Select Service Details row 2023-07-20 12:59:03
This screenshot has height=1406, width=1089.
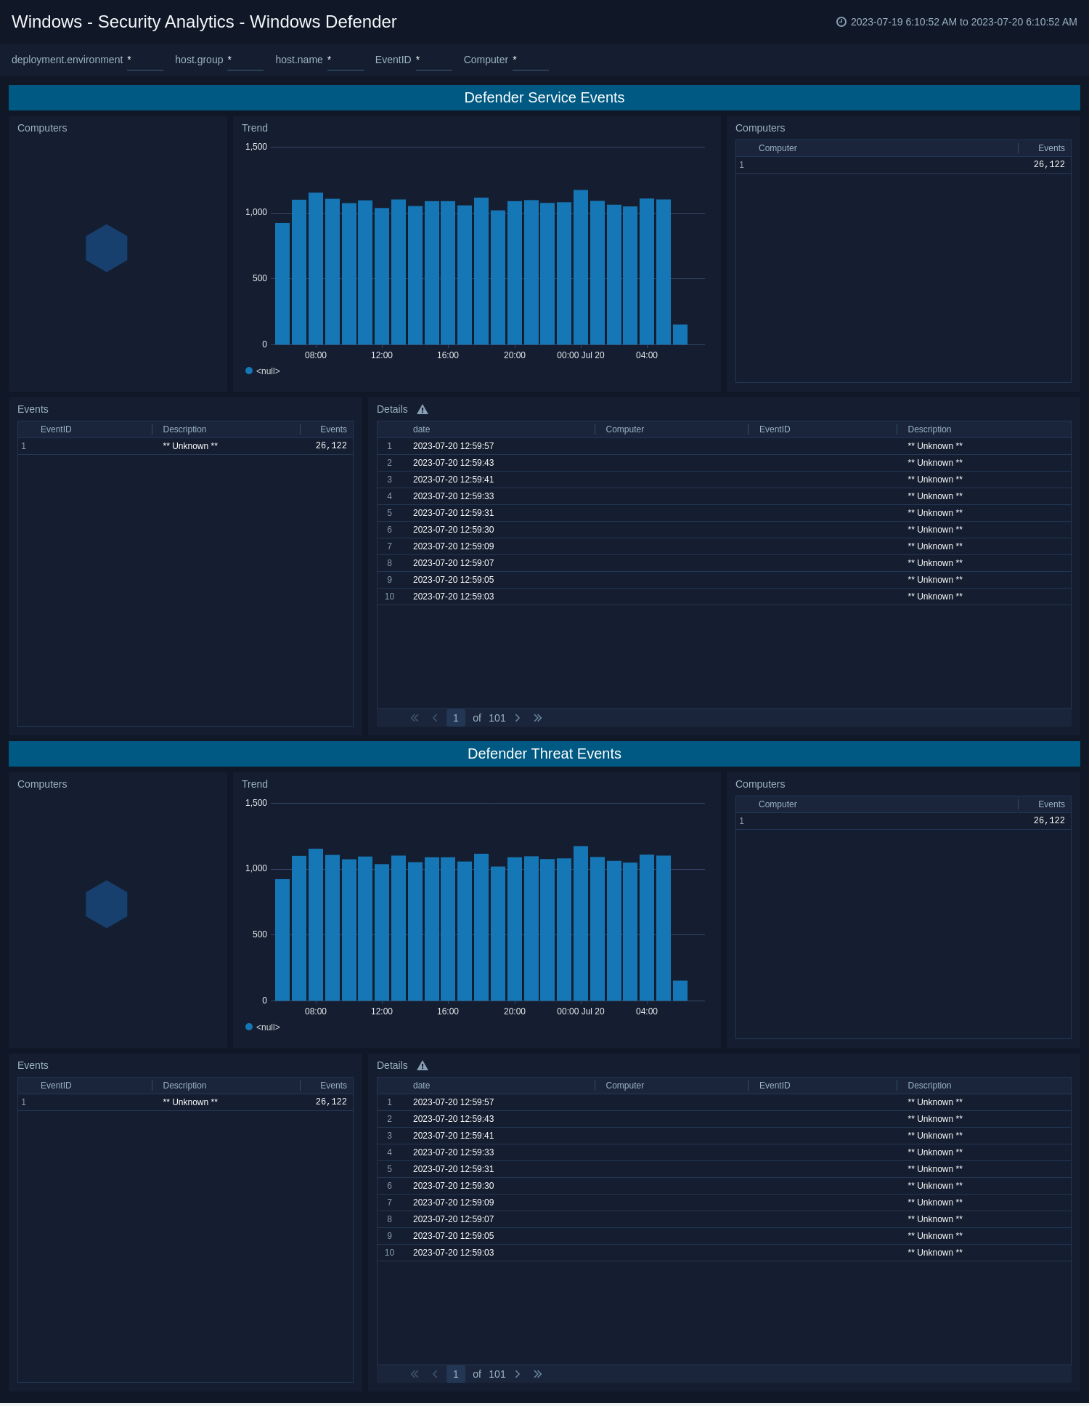pos(724,597)
